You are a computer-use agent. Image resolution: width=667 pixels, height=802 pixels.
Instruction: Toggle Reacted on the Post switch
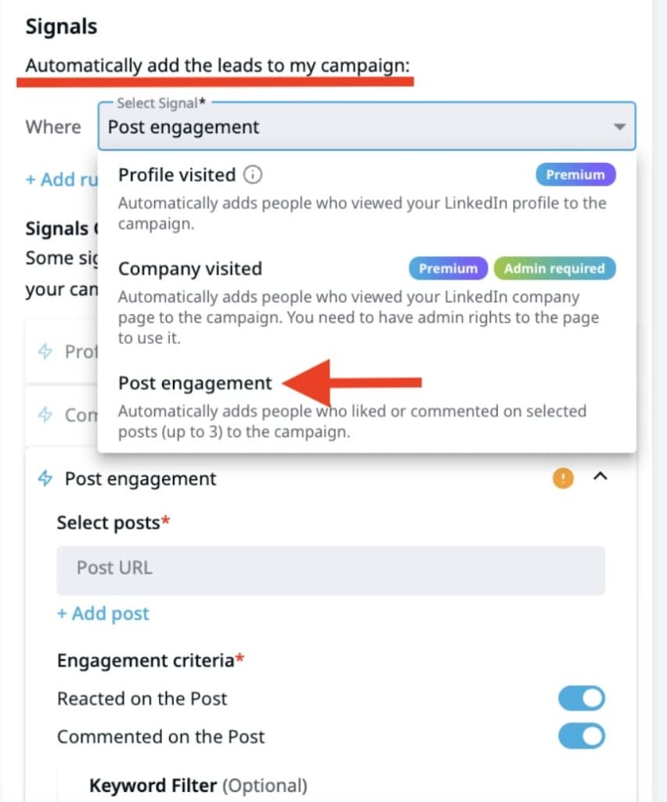click(581, 698)
